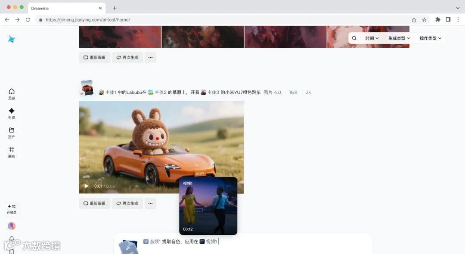Image resolution: width=465 pixels, height=254 pixels.
Task: Click the site lock security icon
Action: pyautogui.click(x=40, y=19)
